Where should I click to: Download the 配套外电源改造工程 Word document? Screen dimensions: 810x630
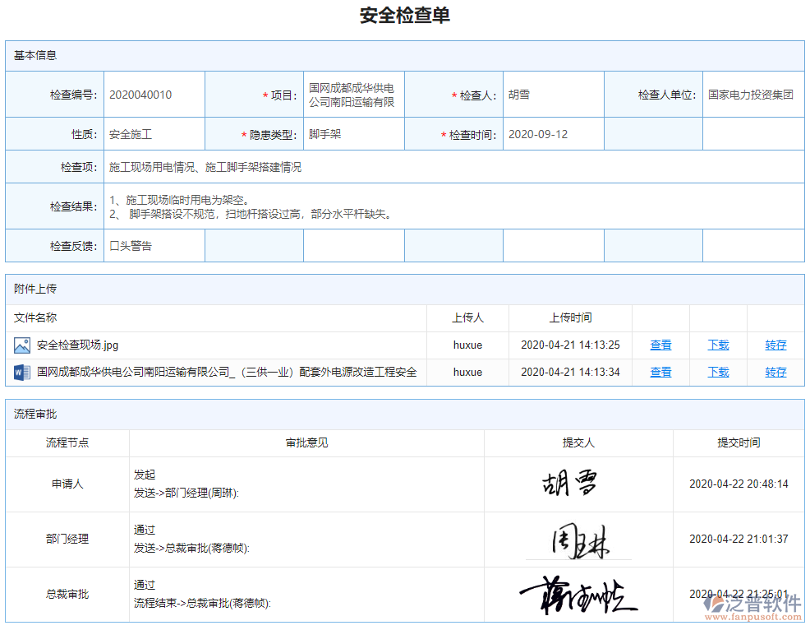click(717, 372)
